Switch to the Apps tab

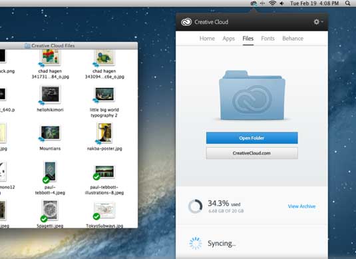229,39
